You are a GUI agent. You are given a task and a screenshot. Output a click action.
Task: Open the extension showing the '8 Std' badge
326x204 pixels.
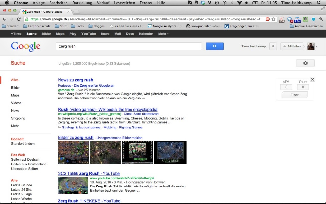(297, 20)
